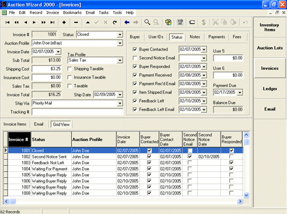
Task: Switch to the Buyer tab
Action: (135, 37)
